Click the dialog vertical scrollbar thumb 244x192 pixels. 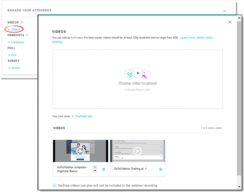click(x=239, y=98)
